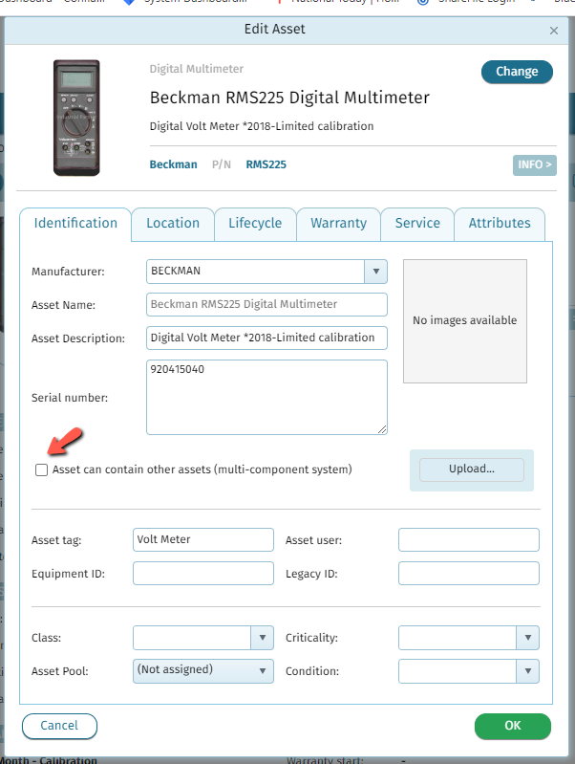Click the Cancel button
Screen dimensions: 575x764
point(59,726)
